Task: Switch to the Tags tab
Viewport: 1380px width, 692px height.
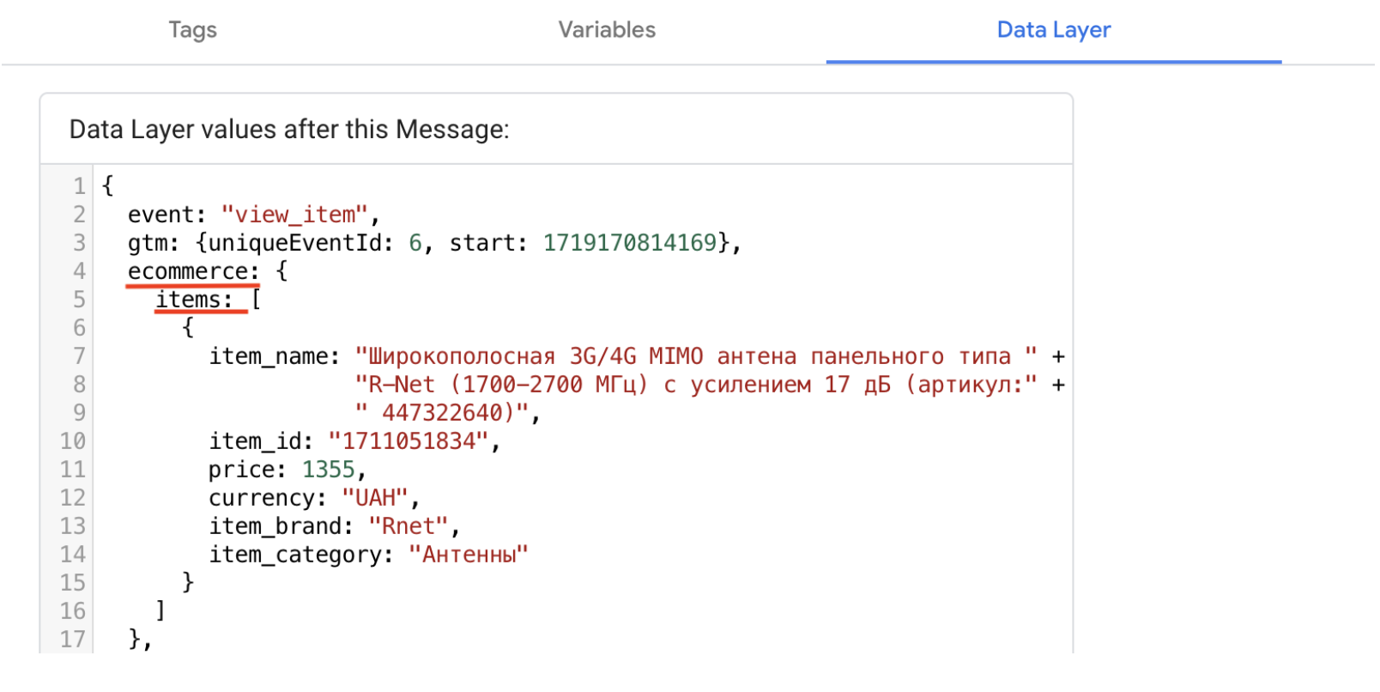Action: point(193,30)
